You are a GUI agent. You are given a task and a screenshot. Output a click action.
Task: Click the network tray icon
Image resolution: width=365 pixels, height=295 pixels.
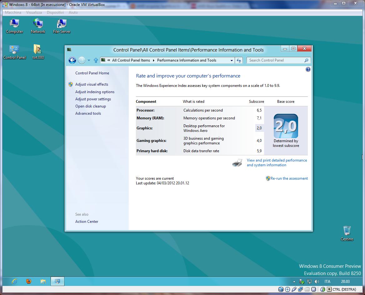pos(309,282)
